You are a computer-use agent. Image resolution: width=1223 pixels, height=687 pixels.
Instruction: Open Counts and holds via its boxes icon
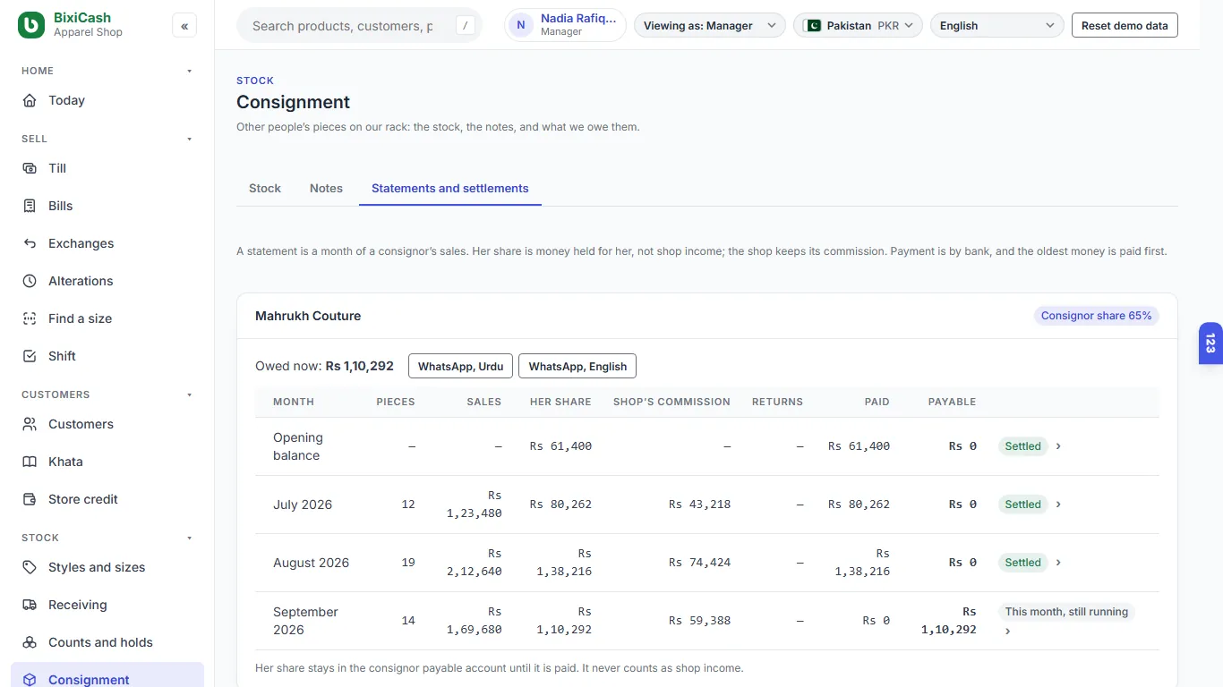[30, 642]
